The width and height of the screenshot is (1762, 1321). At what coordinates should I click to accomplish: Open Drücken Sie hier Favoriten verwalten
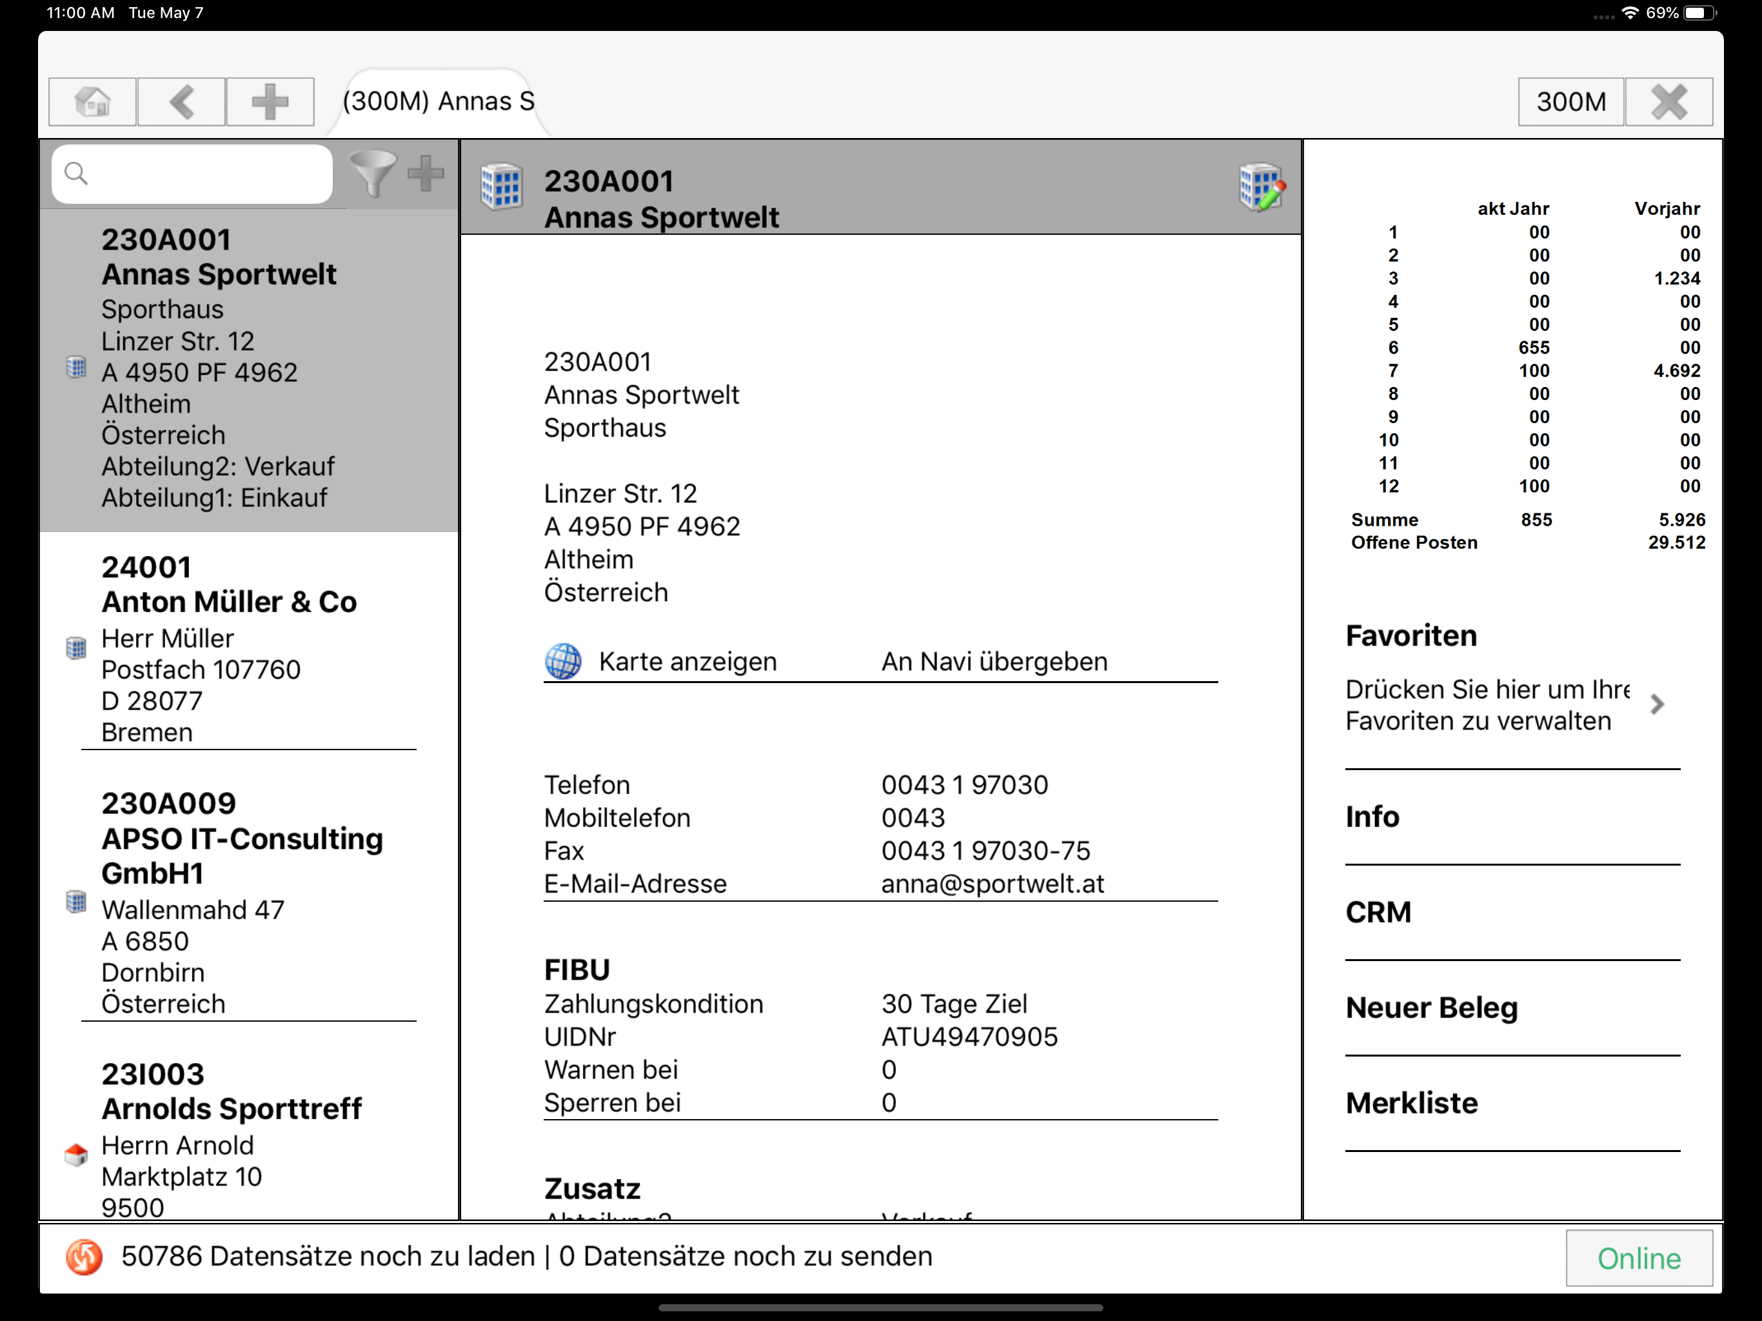(x=1487, y=705)
